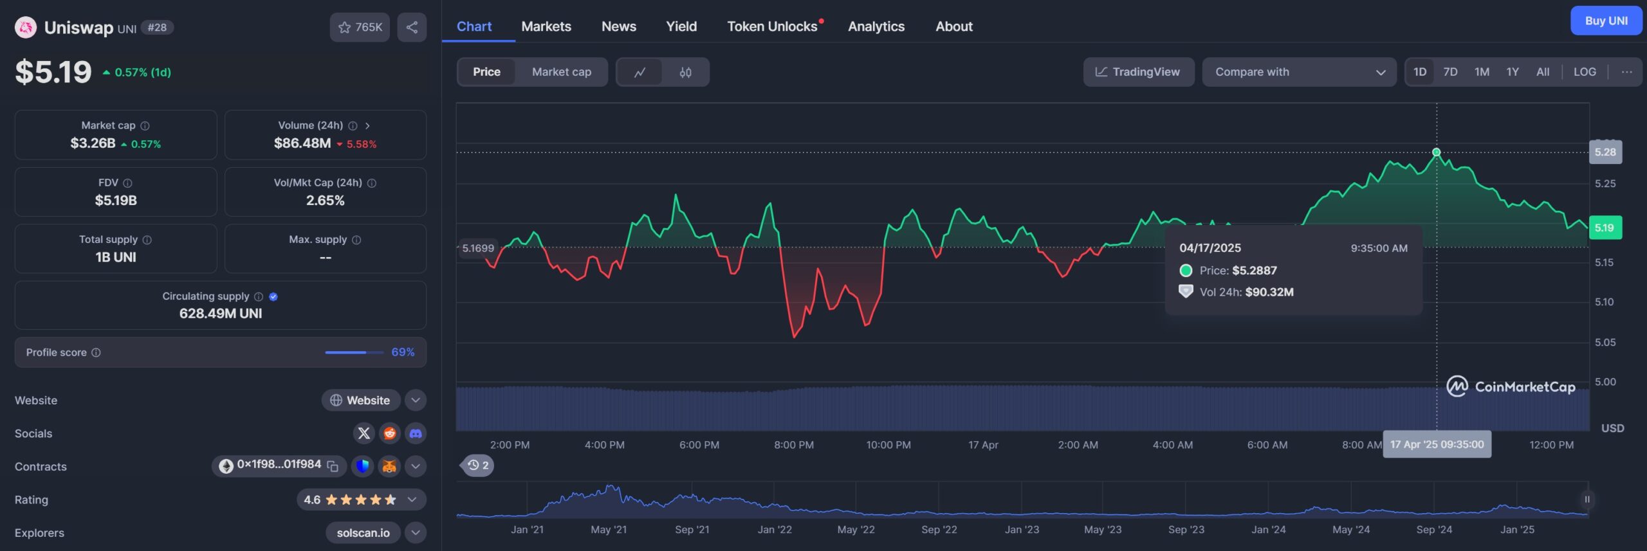The height and width of the screenshot is (551, 1647).
Task: Click the $86.48M volume value
Action: [x=302, y=143]
